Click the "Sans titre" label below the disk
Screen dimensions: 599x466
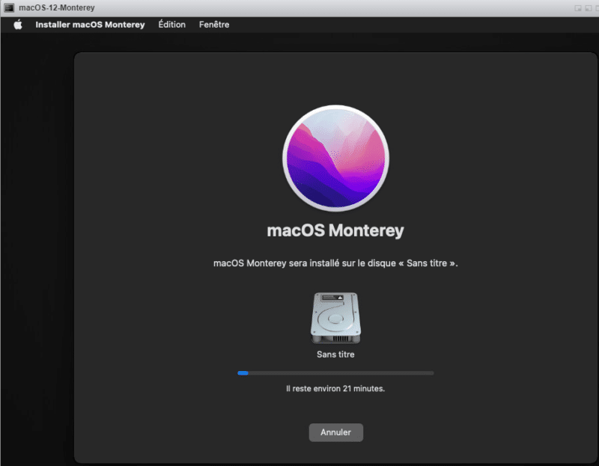click(x=335, y=354)
